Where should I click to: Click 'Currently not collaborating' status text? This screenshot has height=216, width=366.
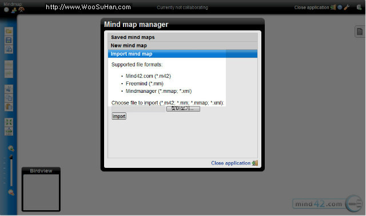tap(182, 7)
